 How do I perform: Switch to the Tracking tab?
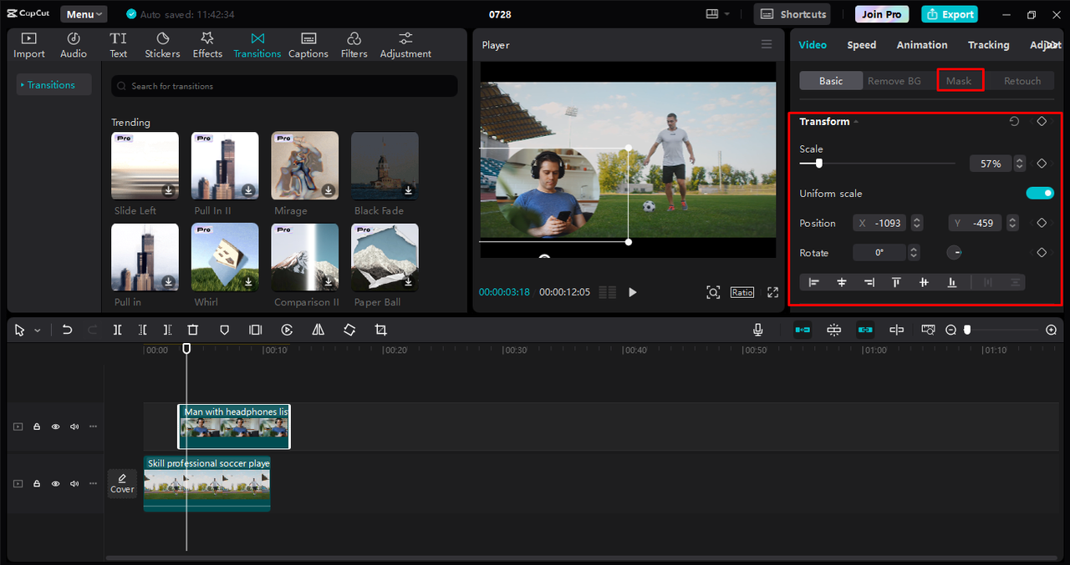pyautogui.click(x=989, y=45)
